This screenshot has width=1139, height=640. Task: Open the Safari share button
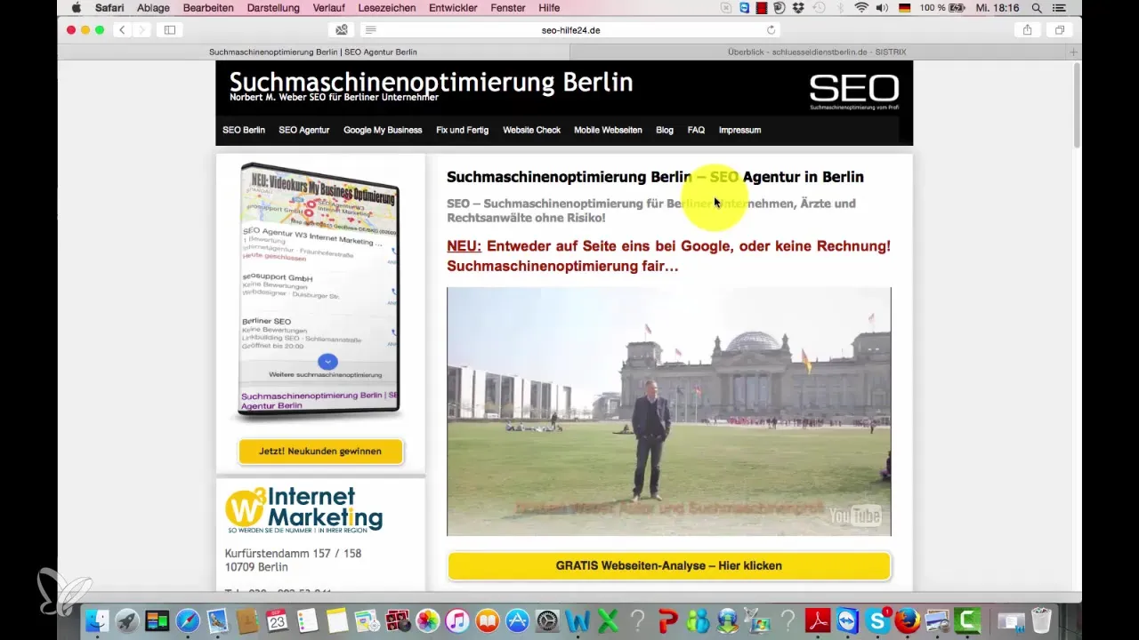pos(1027,29)
